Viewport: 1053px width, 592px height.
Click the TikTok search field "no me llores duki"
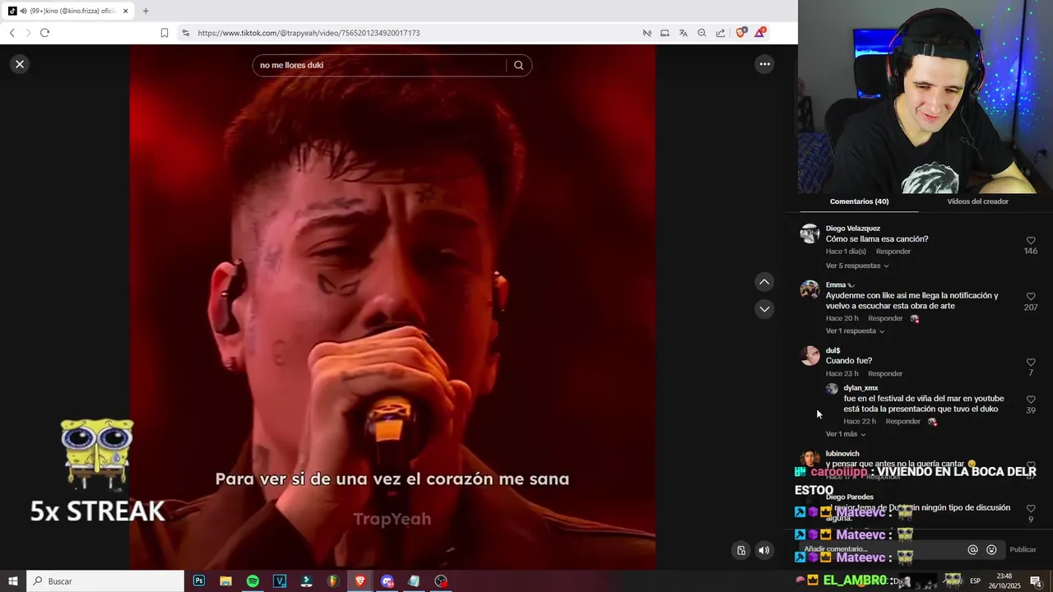coord(380,66)
